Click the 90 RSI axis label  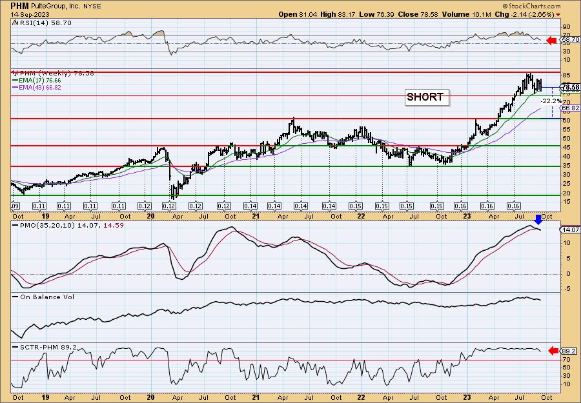(x=567, y=27)
